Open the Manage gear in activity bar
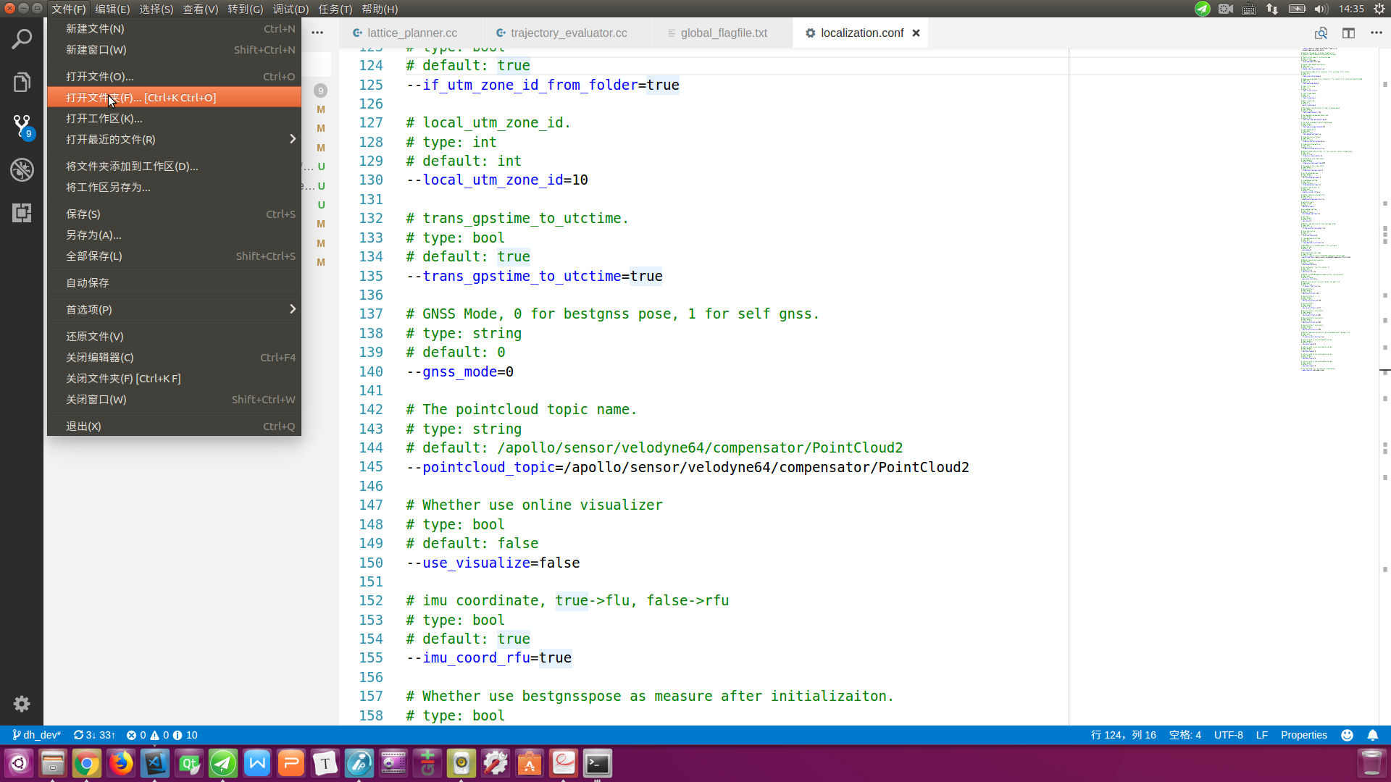The image size is (1391, 782). pyautogui.click(x=22, y=704)
